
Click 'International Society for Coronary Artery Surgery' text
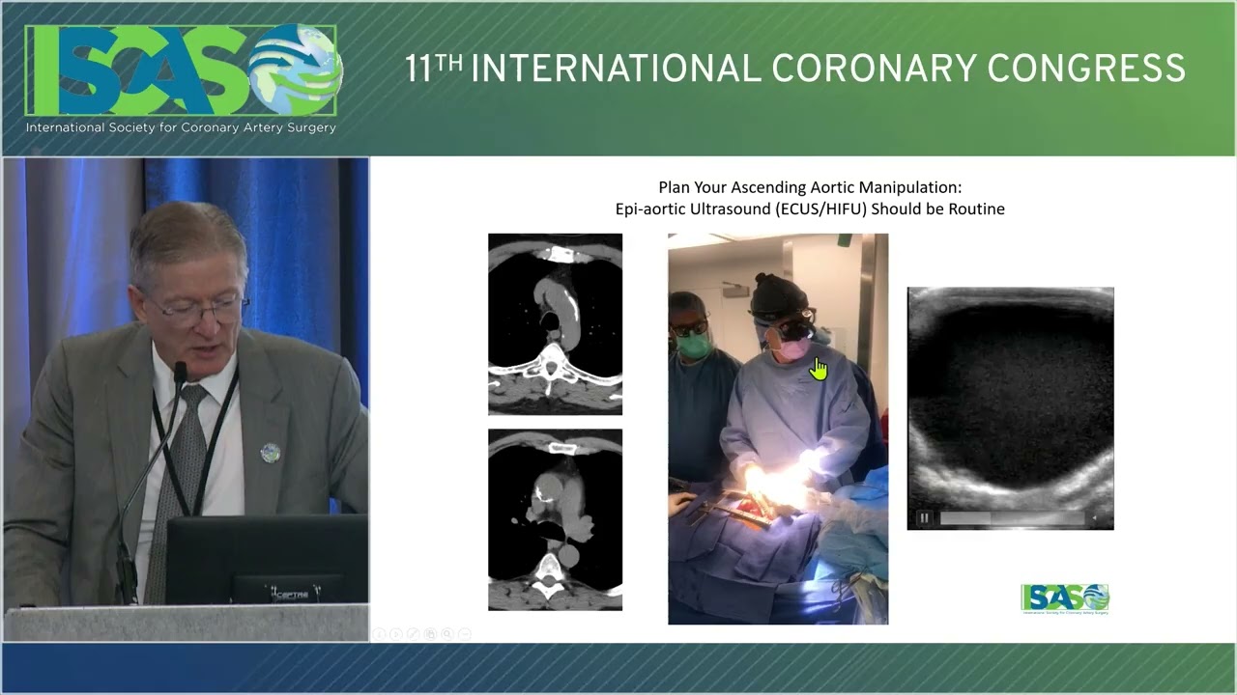coord(181,127)
